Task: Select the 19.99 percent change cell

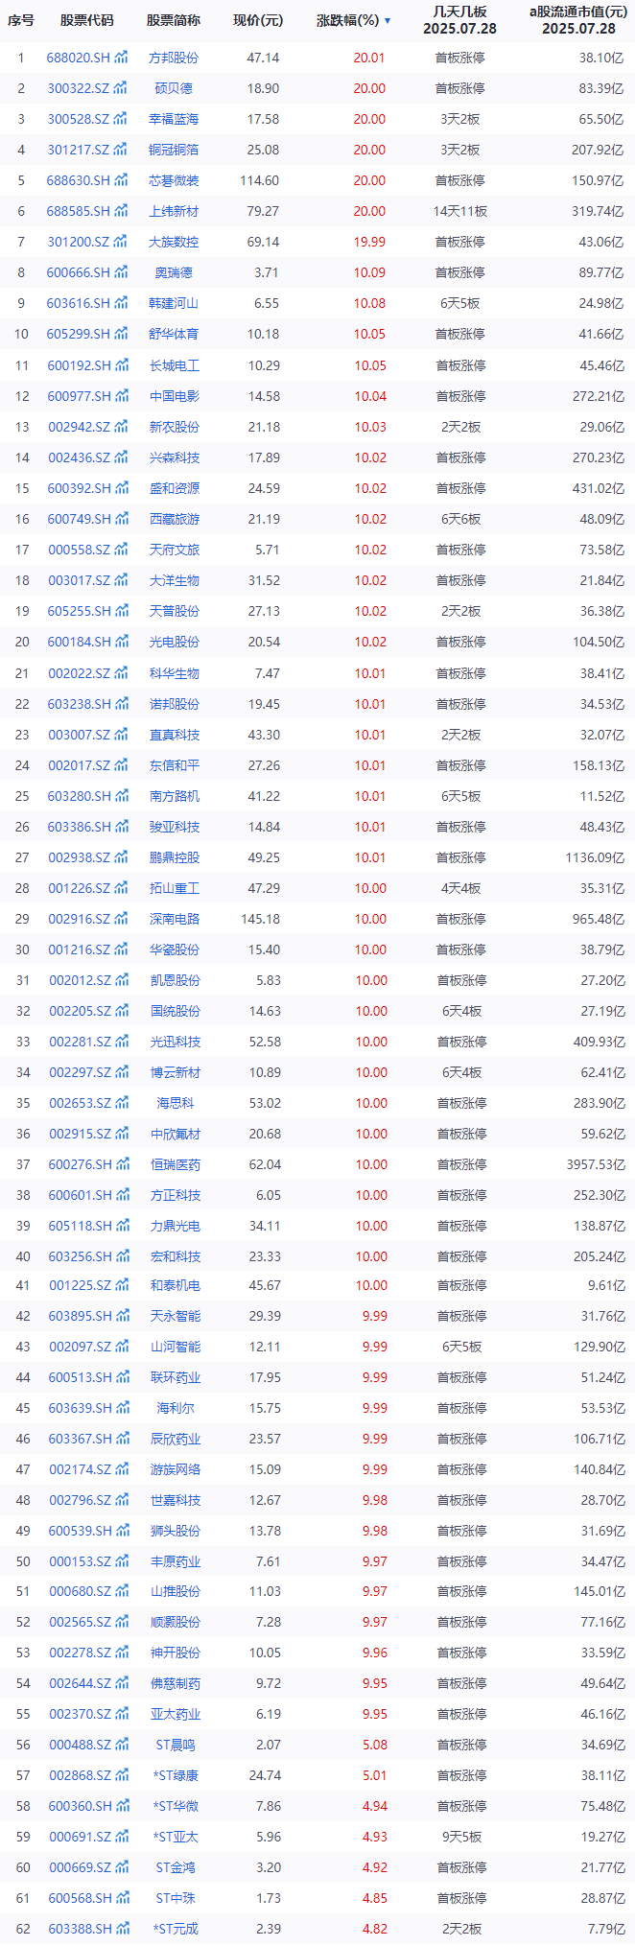Action: click(x=369, y=242)
